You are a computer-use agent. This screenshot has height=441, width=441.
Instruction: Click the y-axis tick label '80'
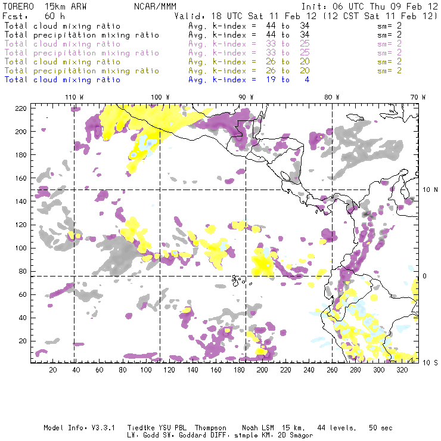(x=23, y=271)
